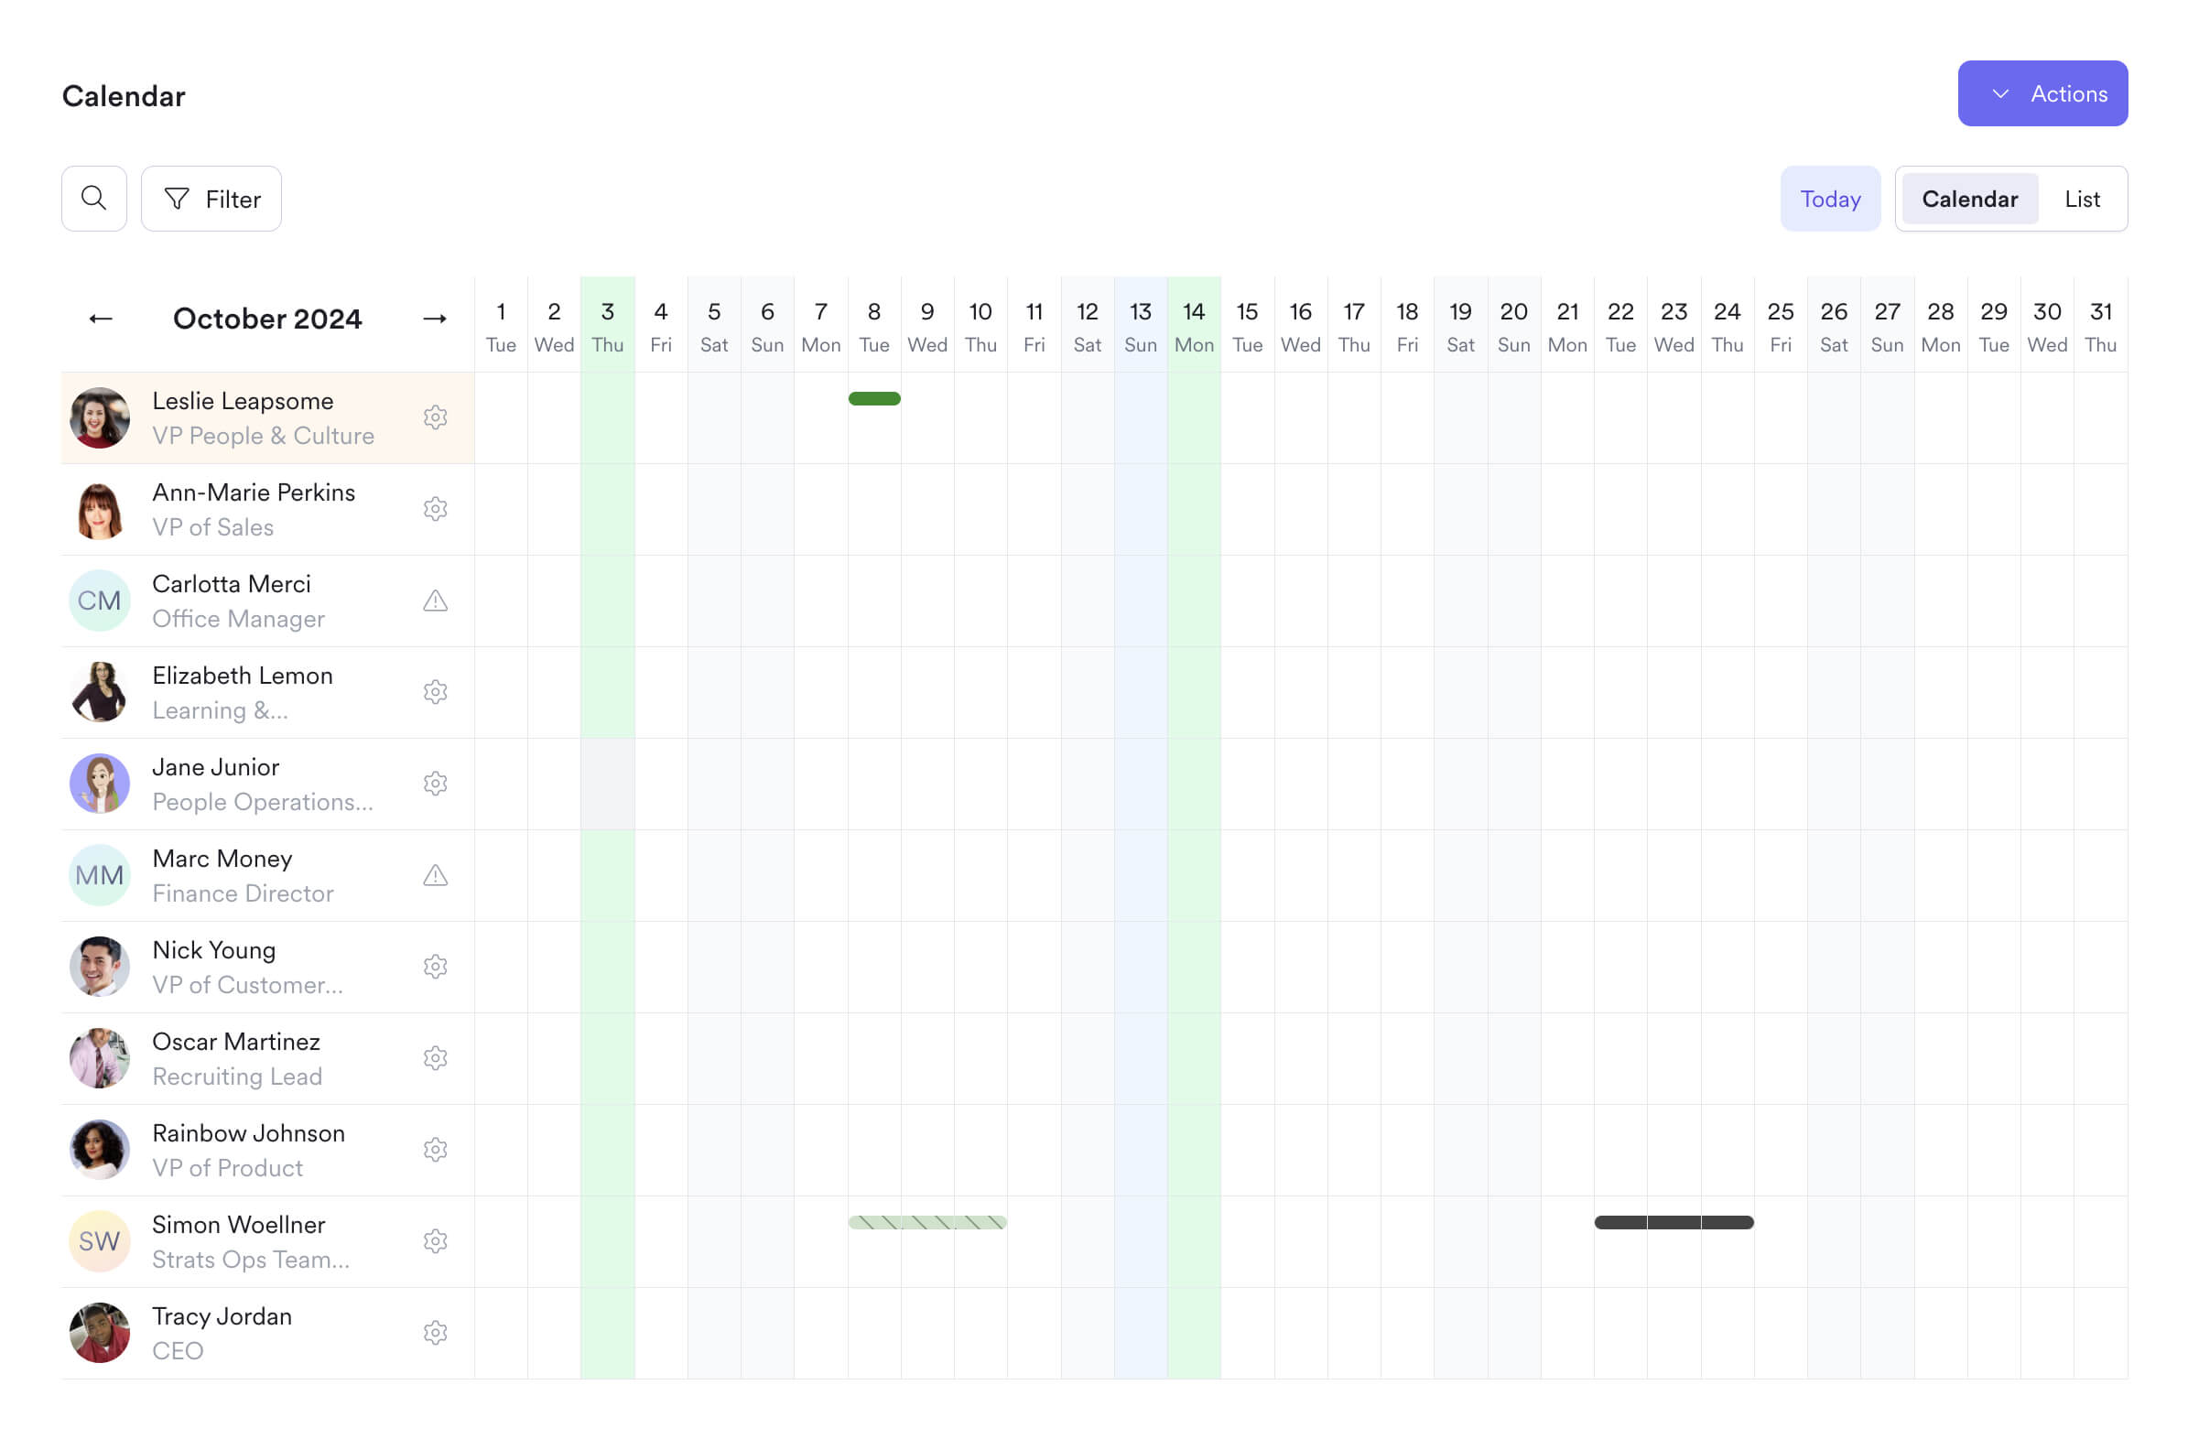2188x1439 pixels.
Task: Click on October 2024 month label
Action: click(x=266, y=318)
